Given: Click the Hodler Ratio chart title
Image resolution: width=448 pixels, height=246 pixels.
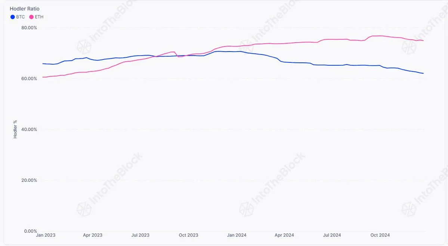Looking at the screenshot, I should tap(25, 9).
